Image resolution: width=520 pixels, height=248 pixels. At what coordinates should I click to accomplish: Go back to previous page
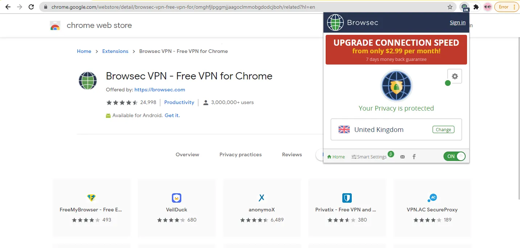(8, 7)
